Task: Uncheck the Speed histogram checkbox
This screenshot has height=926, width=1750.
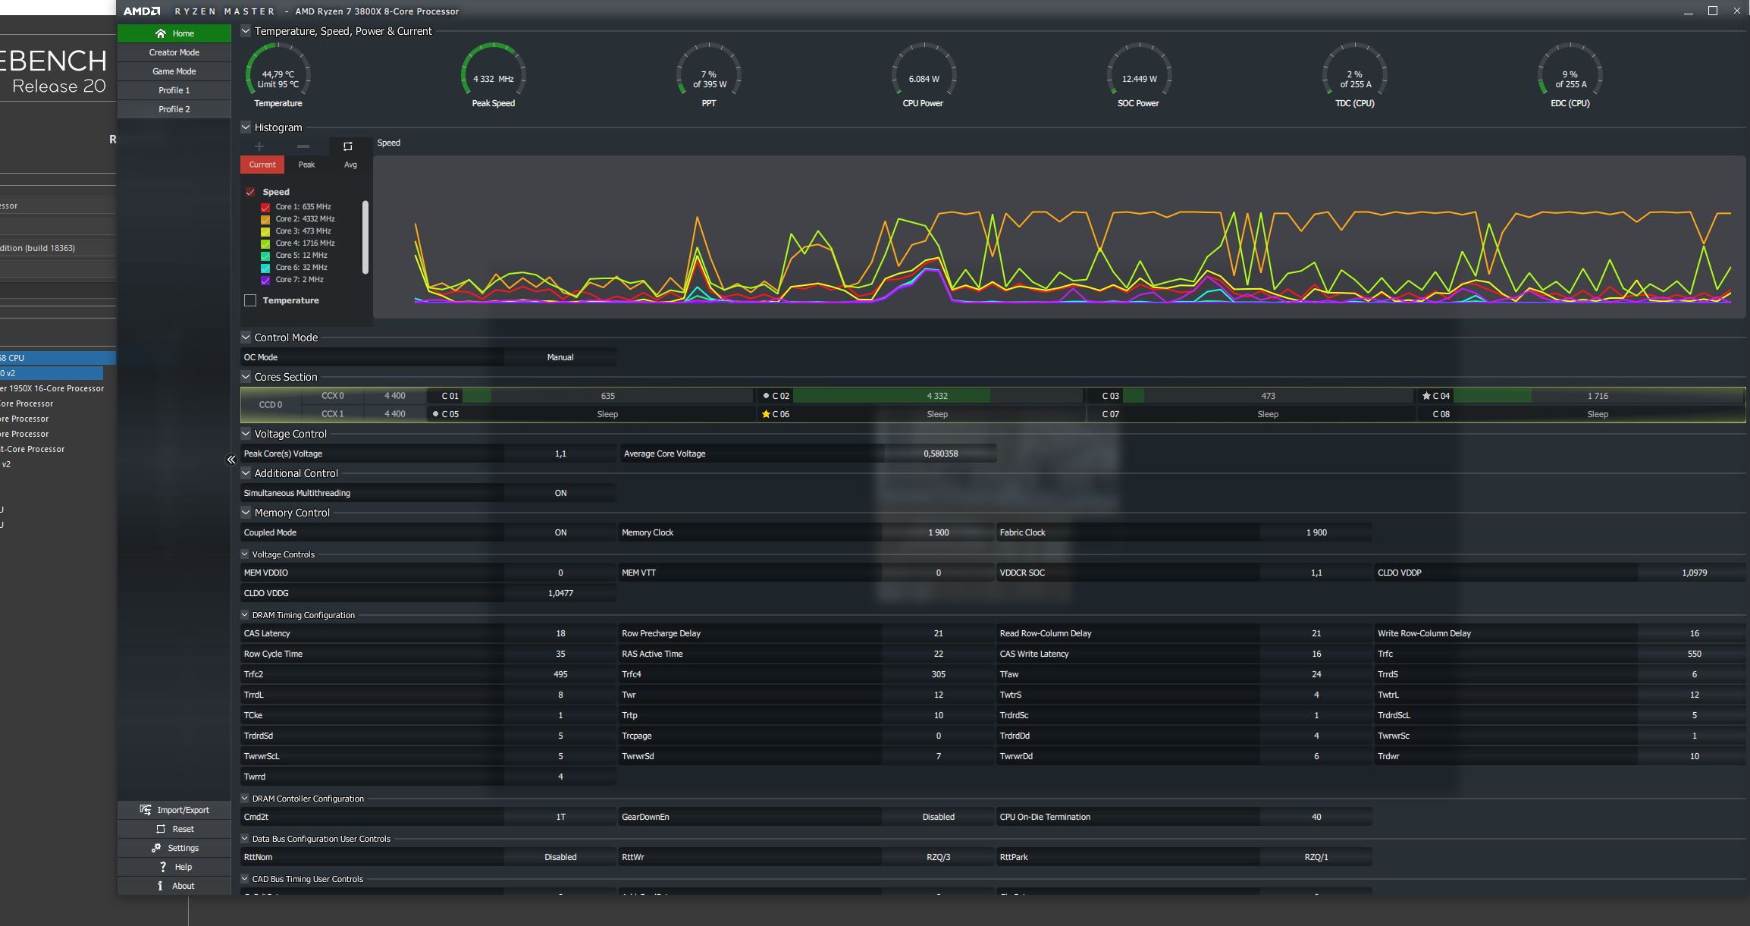Action: pos(250,192)
